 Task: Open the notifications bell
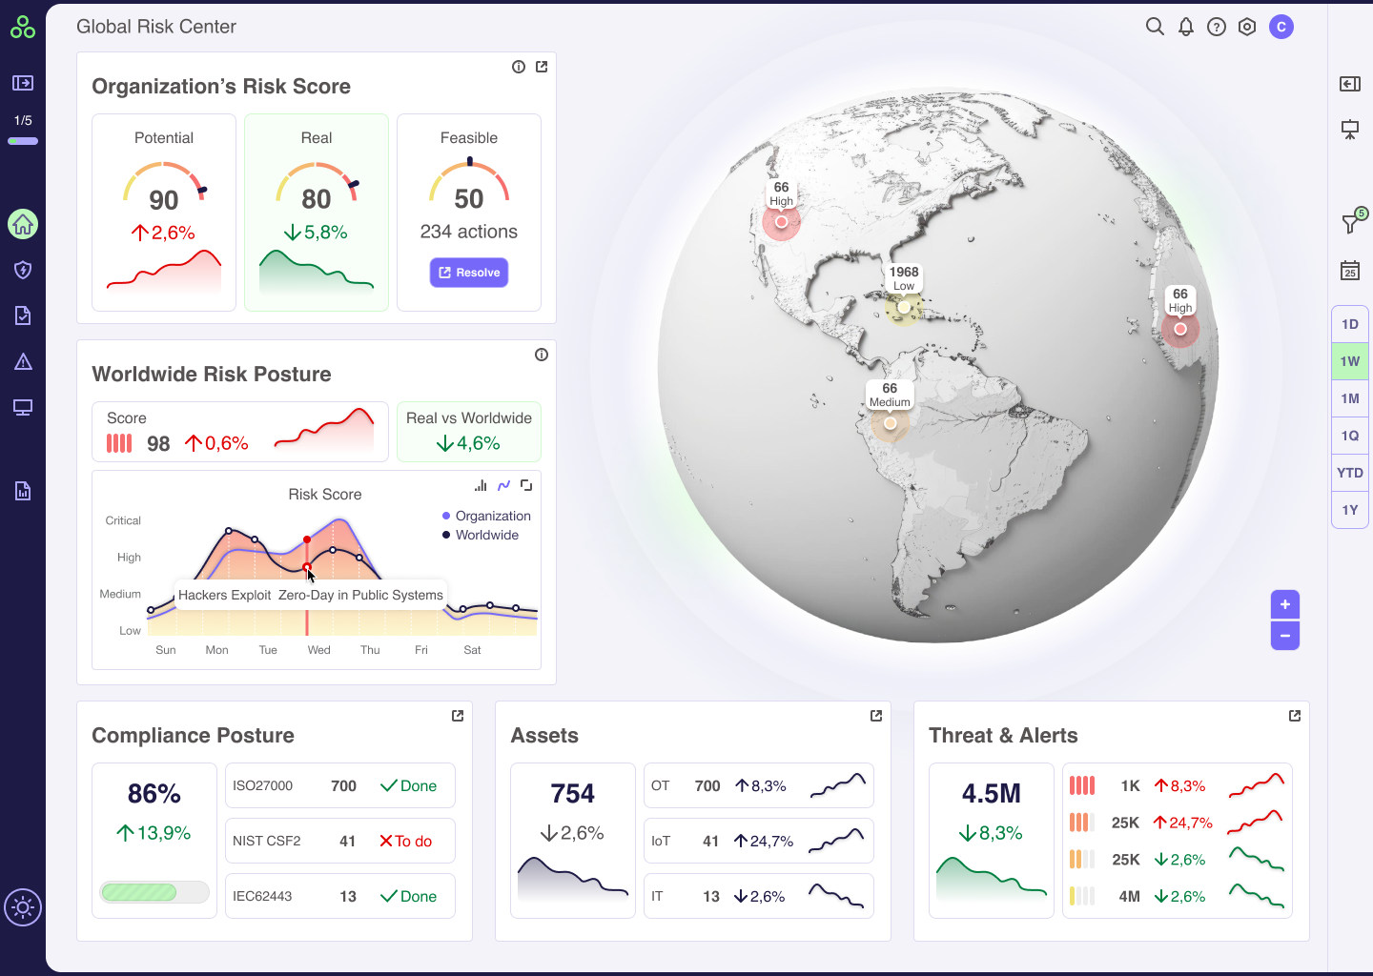pyautogui.click(x=1185, y=27)
